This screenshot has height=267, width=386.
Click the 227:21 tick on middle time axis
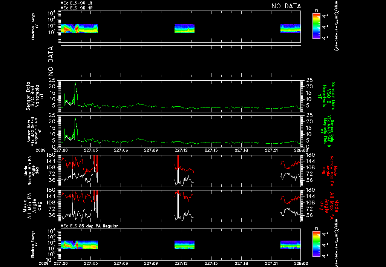[271, 150]
